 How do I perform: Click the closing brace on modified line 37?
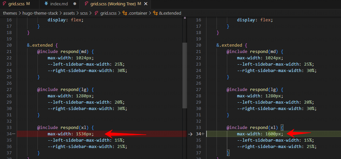[228, 153]
